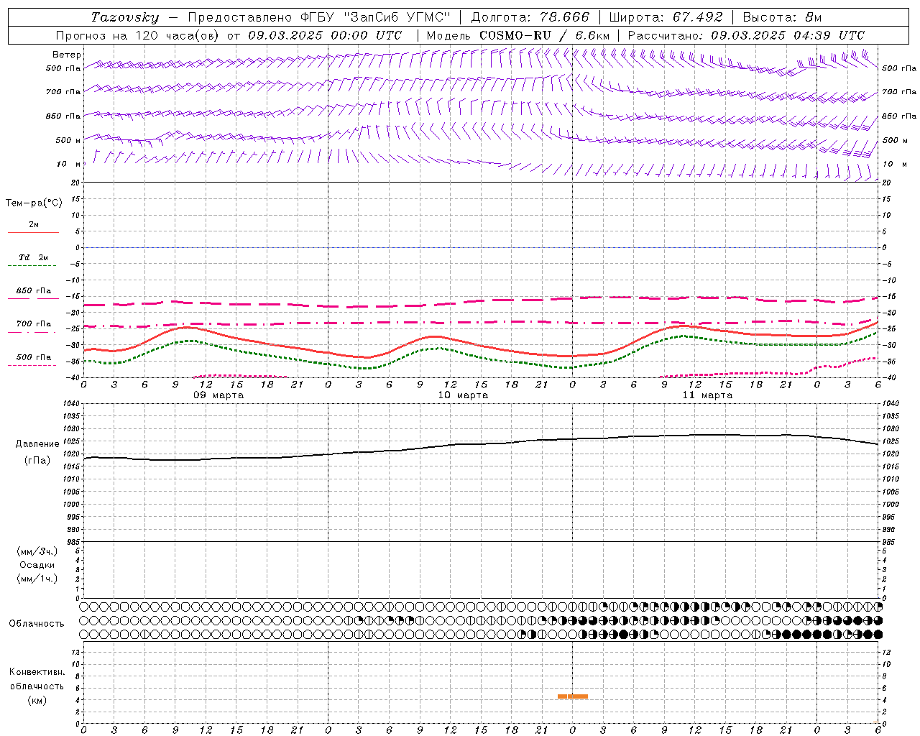Click the latitude value "Широта: 67.492"
920x736 pixels.
[666, 17]
